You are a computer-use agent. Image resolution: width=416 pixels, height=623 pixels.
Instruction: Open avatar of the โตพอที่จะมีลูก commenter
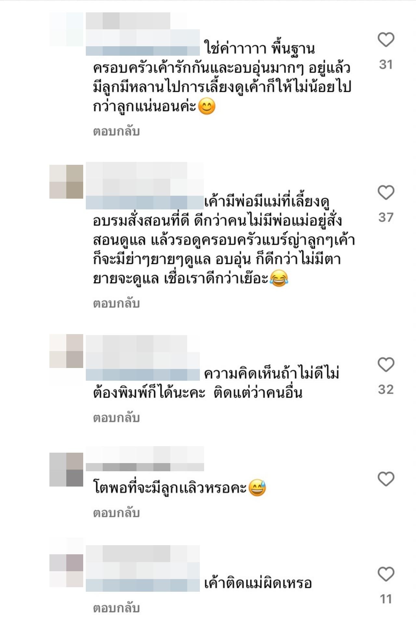[66, 470]
